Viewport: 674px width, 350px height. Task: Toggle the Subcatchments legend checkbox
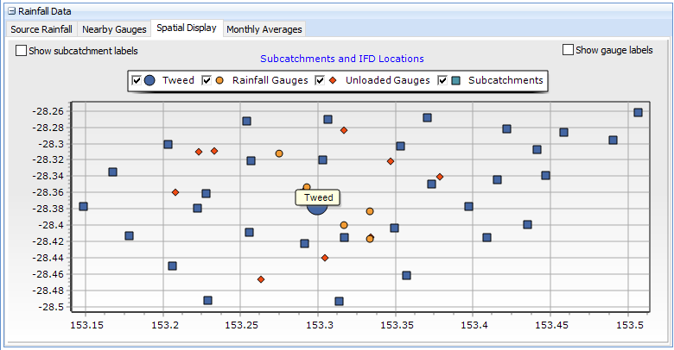click(x=444, y=80)
